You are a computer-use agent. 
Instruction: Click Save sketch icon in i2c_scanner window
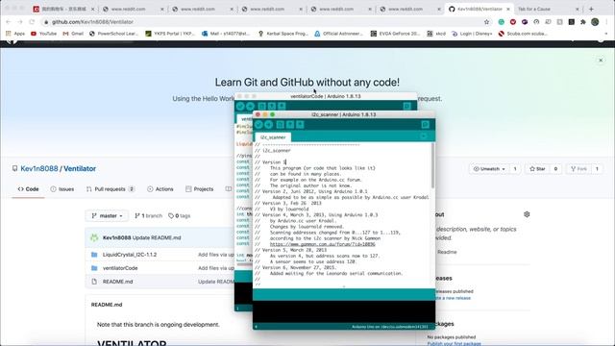(300, 125)
